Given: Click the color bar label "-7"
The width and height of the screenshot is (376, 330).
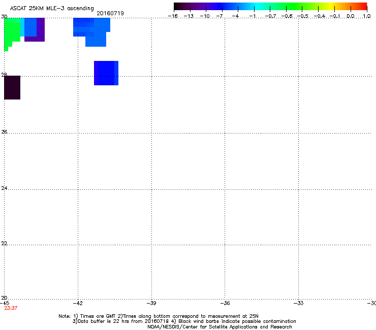Looking at the screenshot, I should pyautogui.click(x=220, y=16).
